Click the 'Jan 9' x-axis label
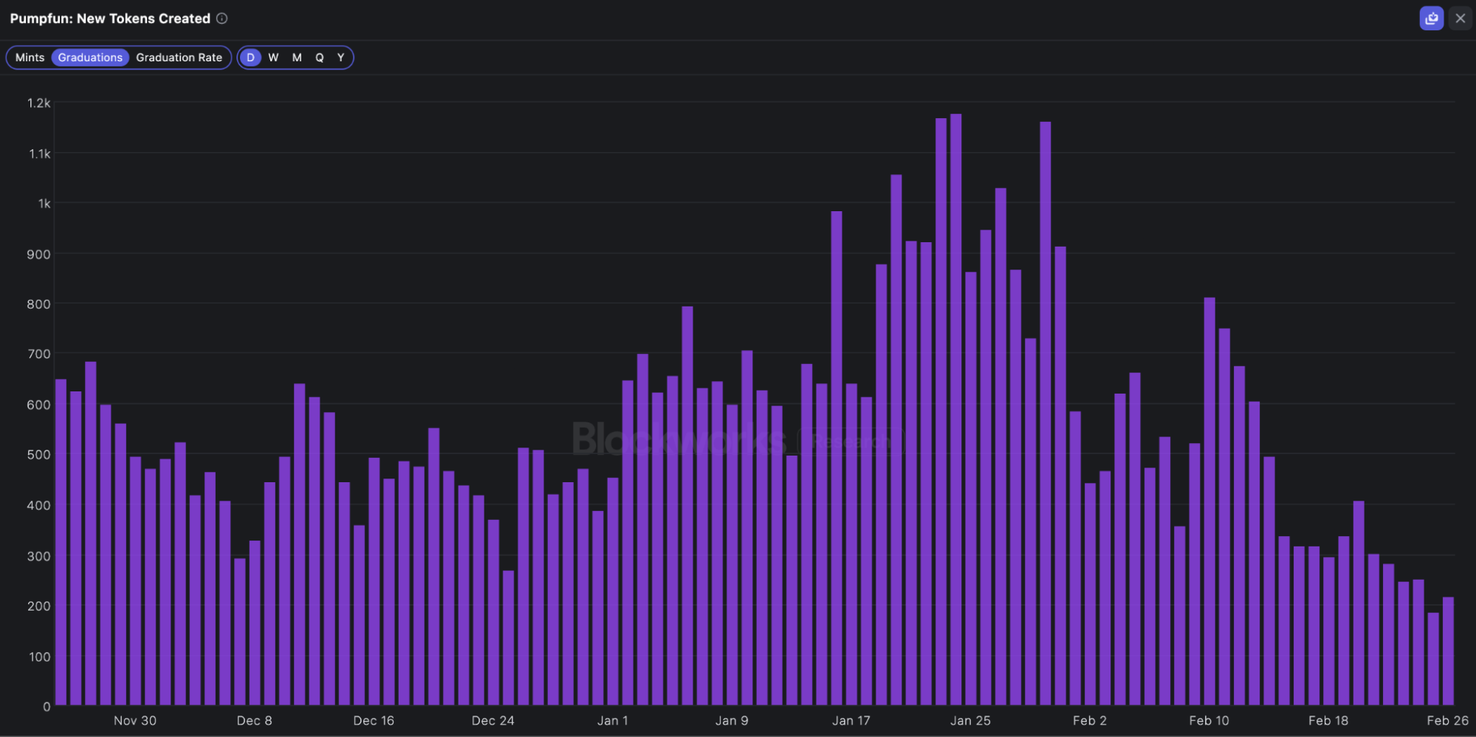This screenshot has width=1476, height=737. (x=732, y=721)
